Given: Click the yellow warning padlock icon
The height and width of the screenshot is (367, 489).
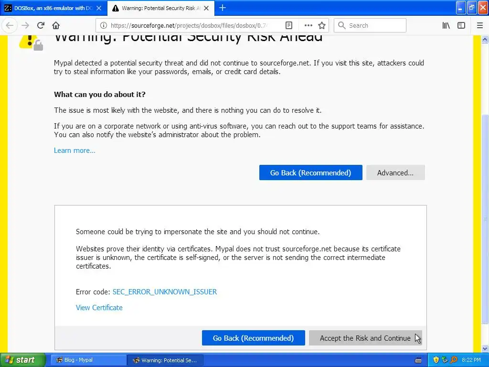Looking at the screenshot, I should [x=31, y=42].
